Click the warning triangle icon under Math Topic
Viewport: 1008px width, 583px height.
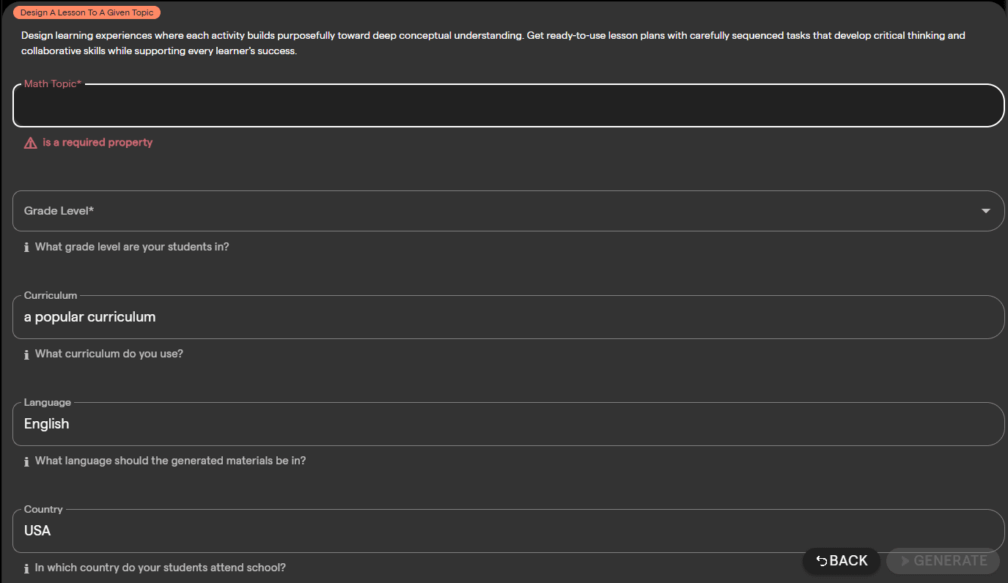coord(30,143)
